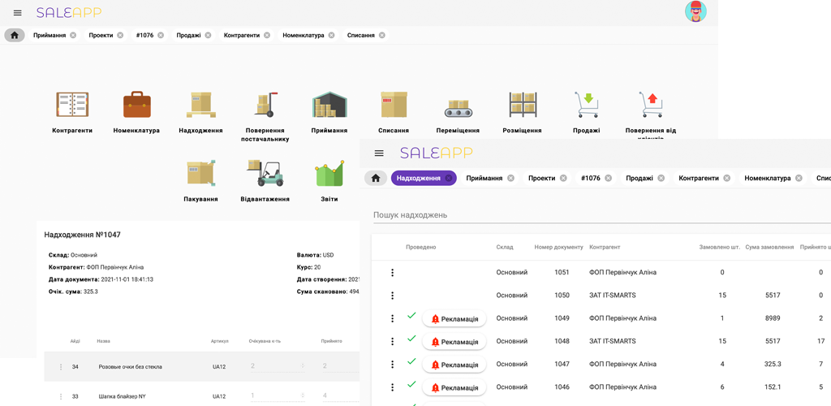Open the Списання box icon
831x406 pixels.
coord(394,104)
